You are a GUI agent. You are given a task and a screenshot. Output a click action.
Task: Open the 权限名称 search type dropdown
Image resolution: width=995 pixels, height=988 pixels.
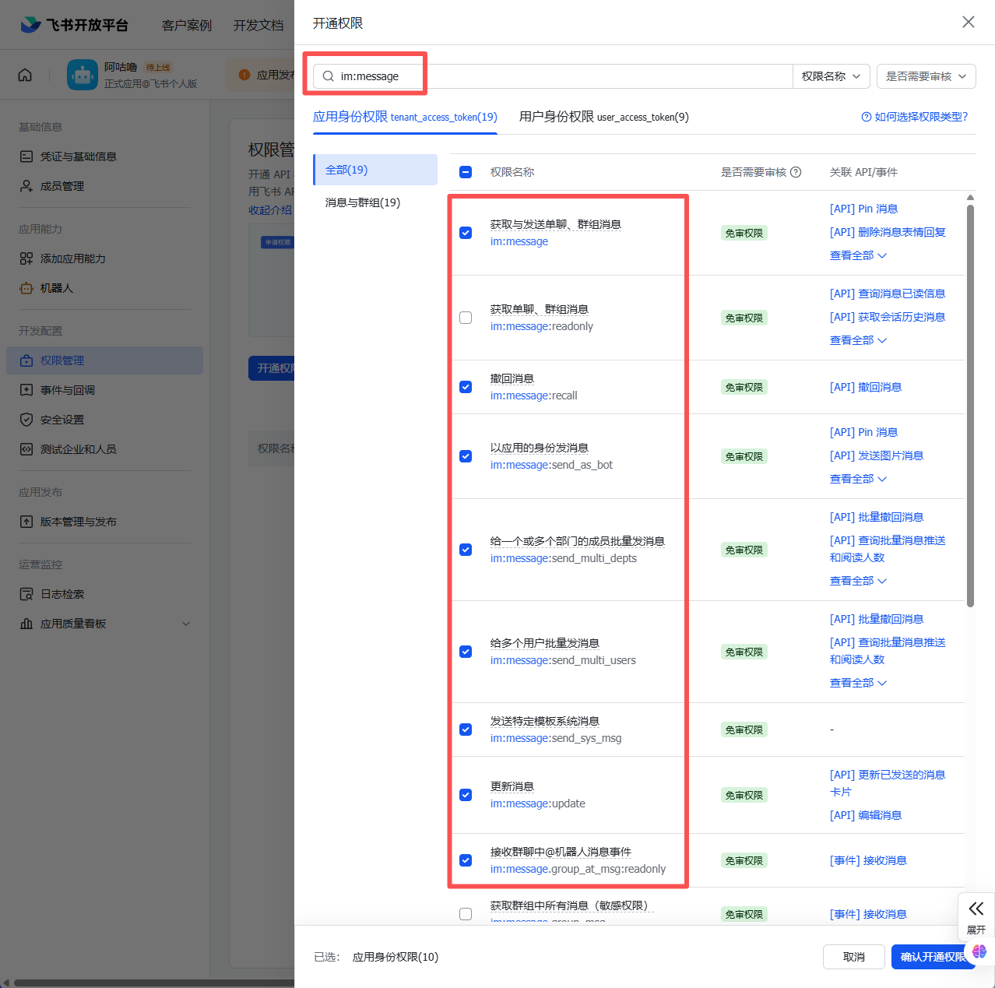click(831, 76)
